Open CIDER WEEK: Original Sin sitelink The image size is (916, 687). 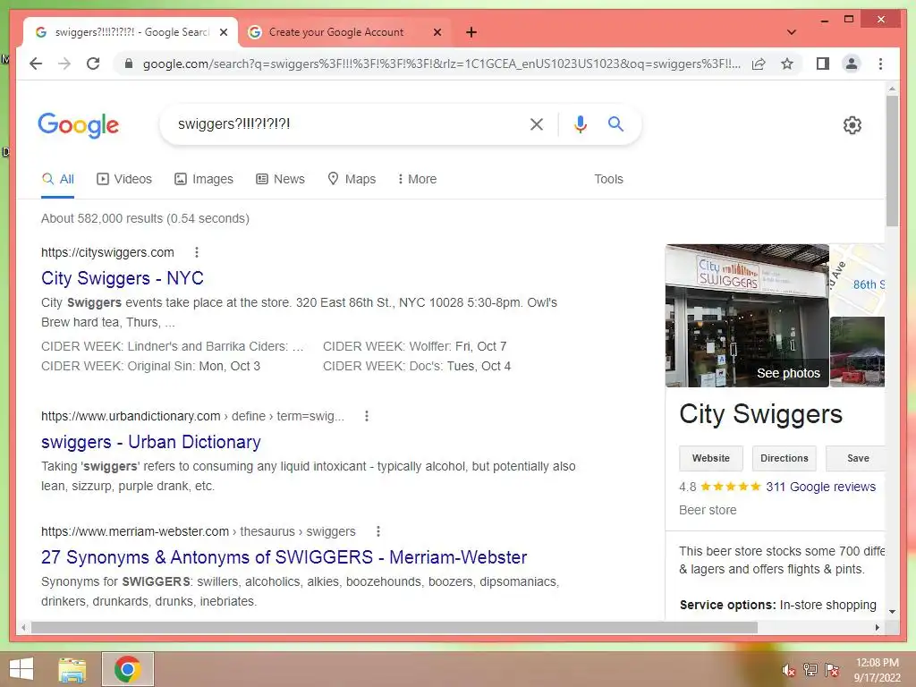pyautogui.click(x=150, y=366)
